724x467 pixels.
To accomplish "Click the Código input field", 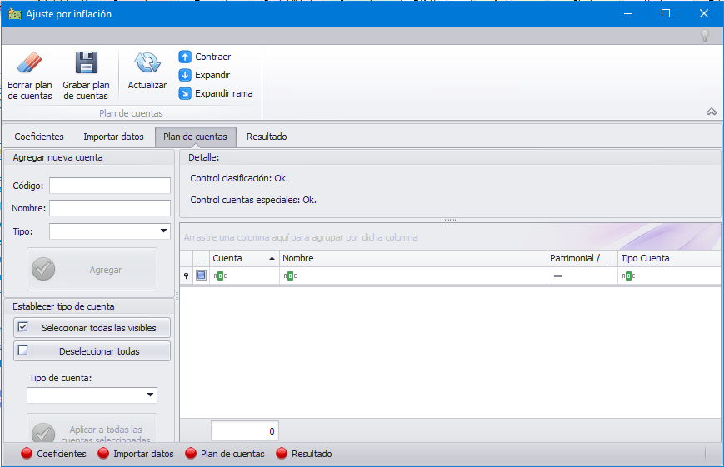I will (110, 186).
